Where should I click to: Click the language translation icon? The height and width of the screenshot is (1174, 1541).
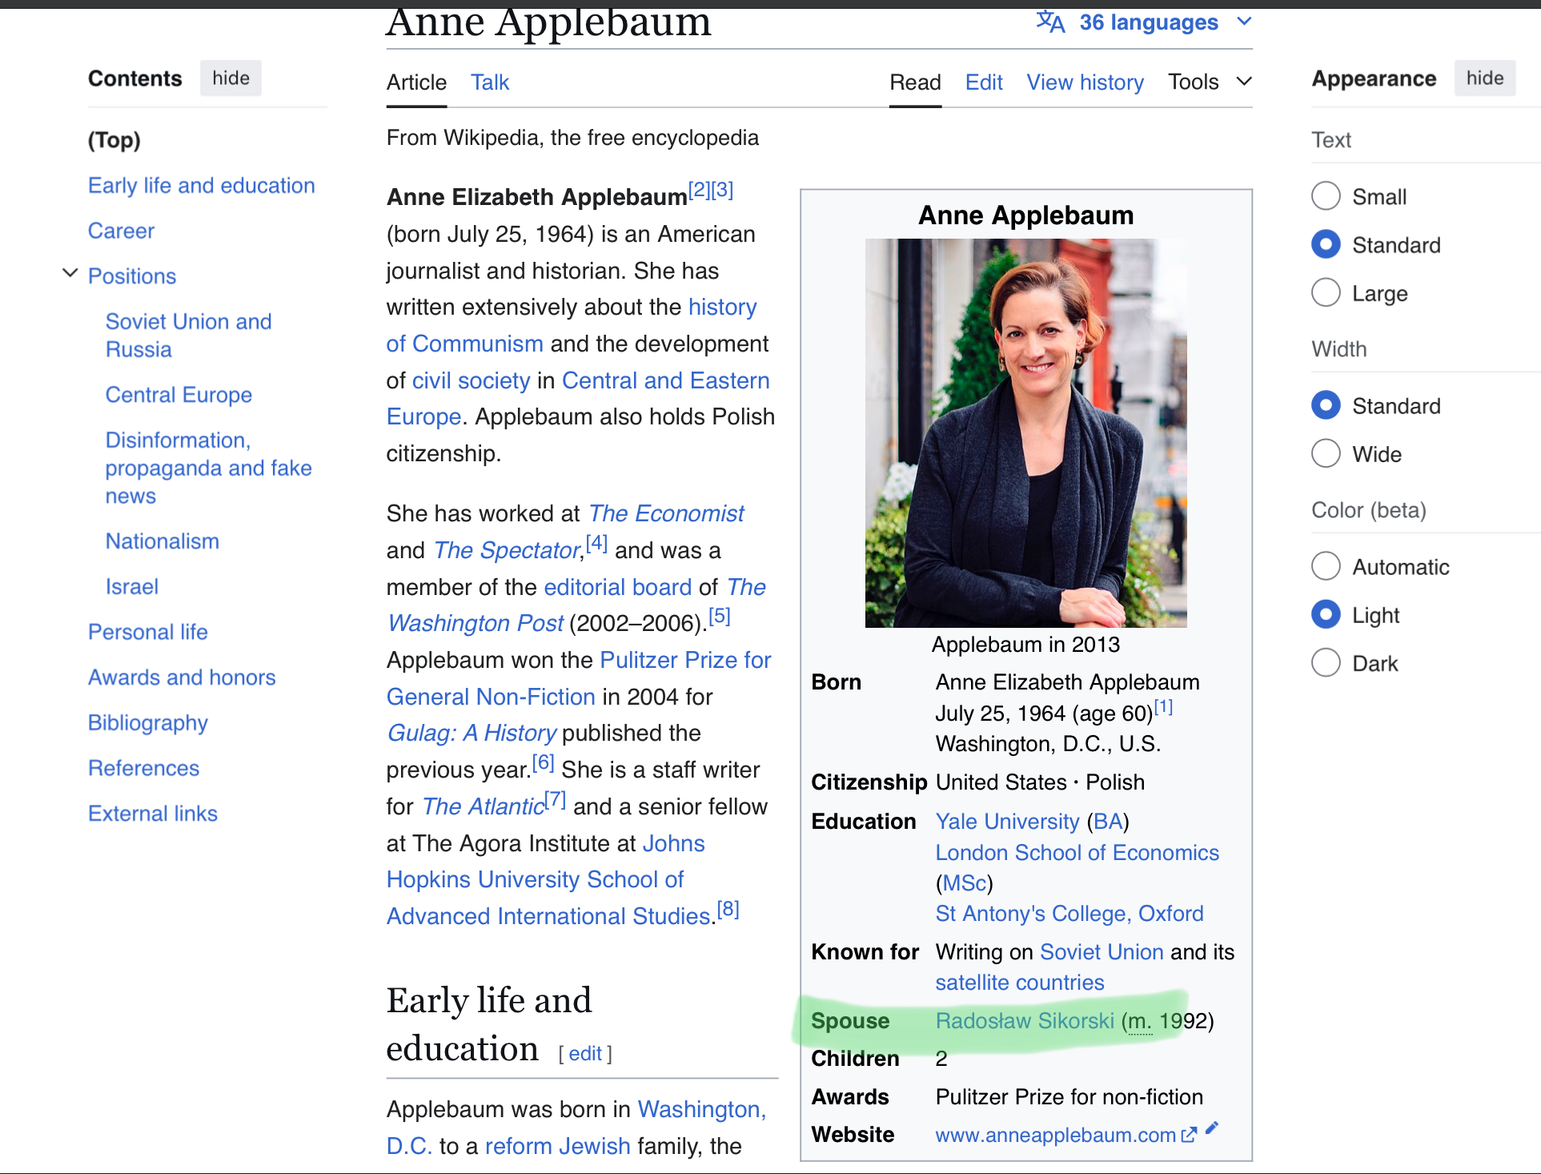click(1049, 22)
